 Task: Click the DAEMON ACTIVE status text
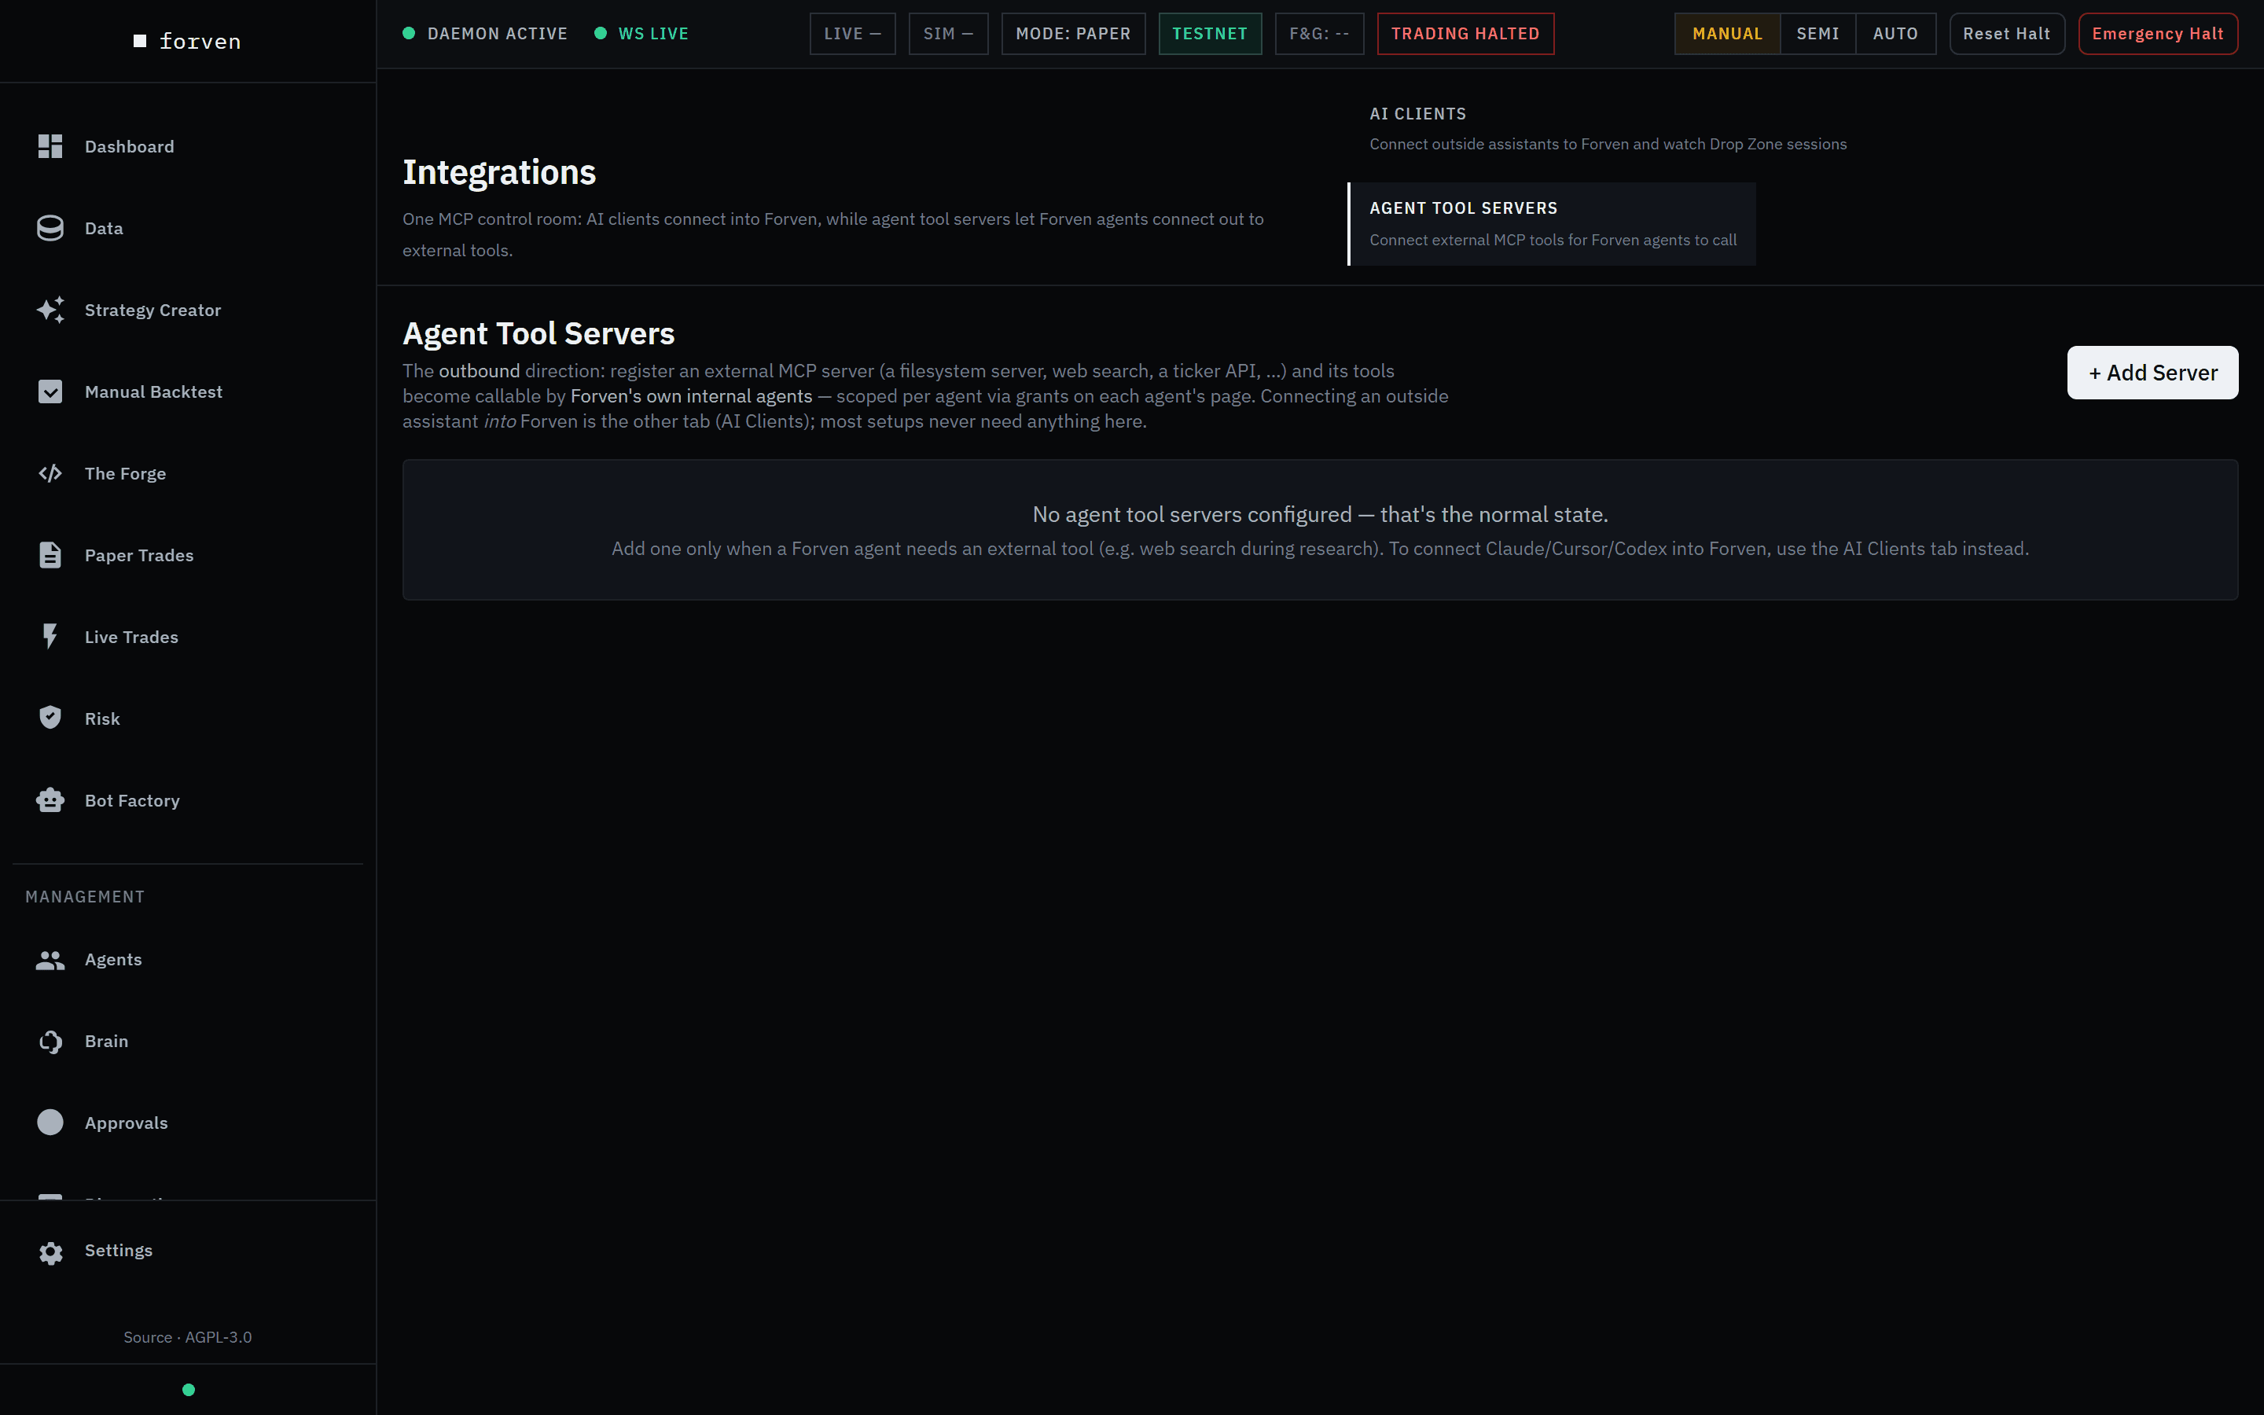point(497,34)
